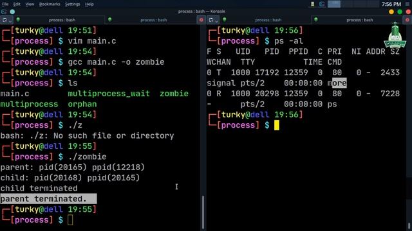Image resolution: width=412 pixels, height=231 pixels.
Task: Click the display icon beside battery
Action: click(x=322, y=4)
